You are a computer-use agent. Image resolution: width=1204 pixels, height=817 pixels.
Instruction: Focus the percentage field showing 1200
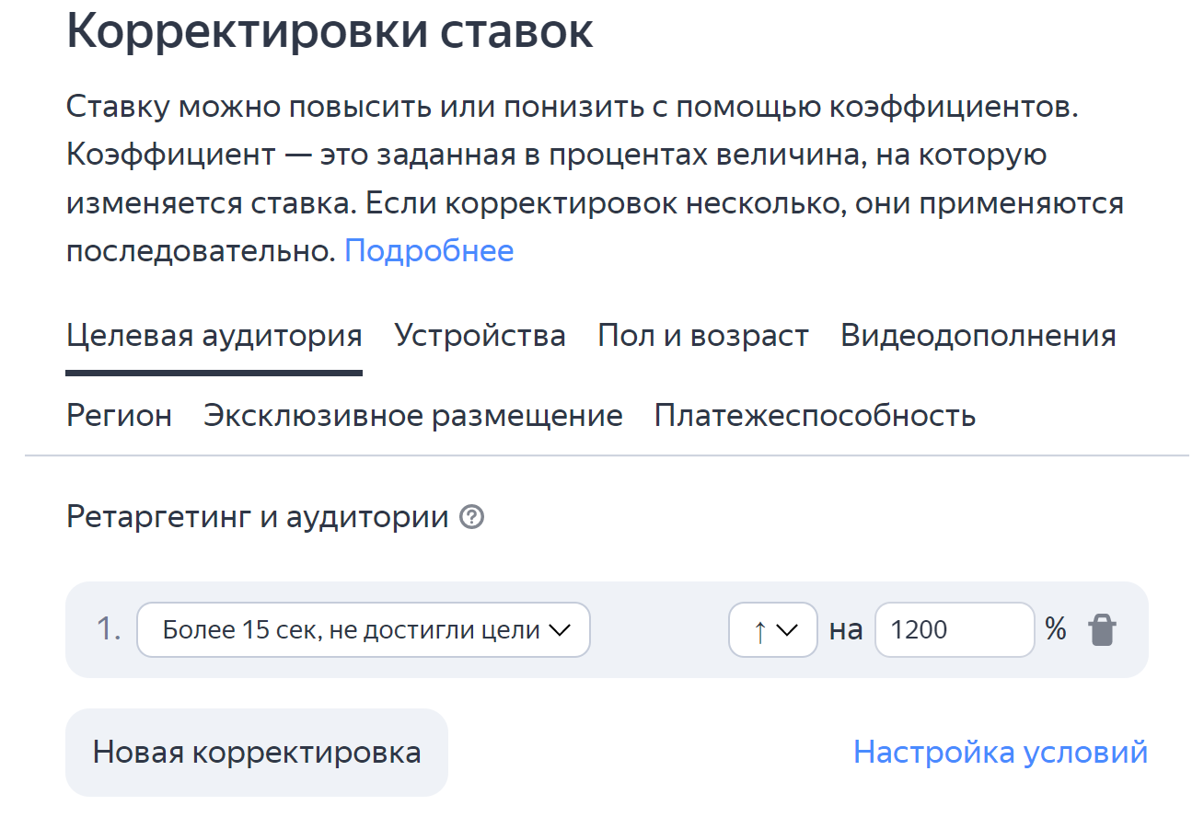pos(955,630)
